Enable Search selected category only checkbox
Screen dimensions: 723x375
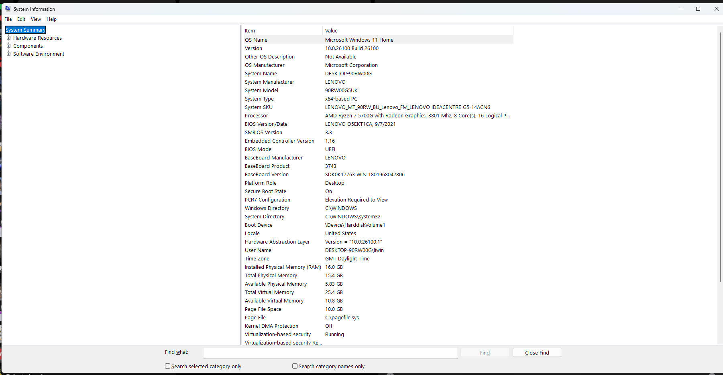coord(168,366)
